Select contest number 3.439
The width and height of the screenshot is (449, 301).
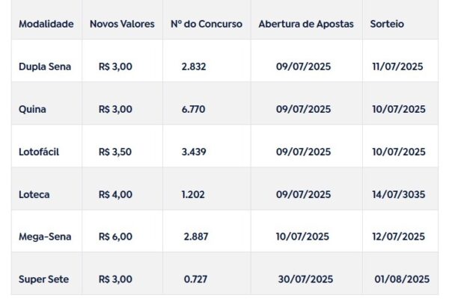click(x=194, y=152)
